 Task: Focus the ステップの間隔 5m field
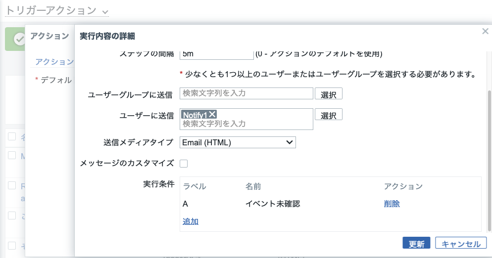(x=216, y=54)
